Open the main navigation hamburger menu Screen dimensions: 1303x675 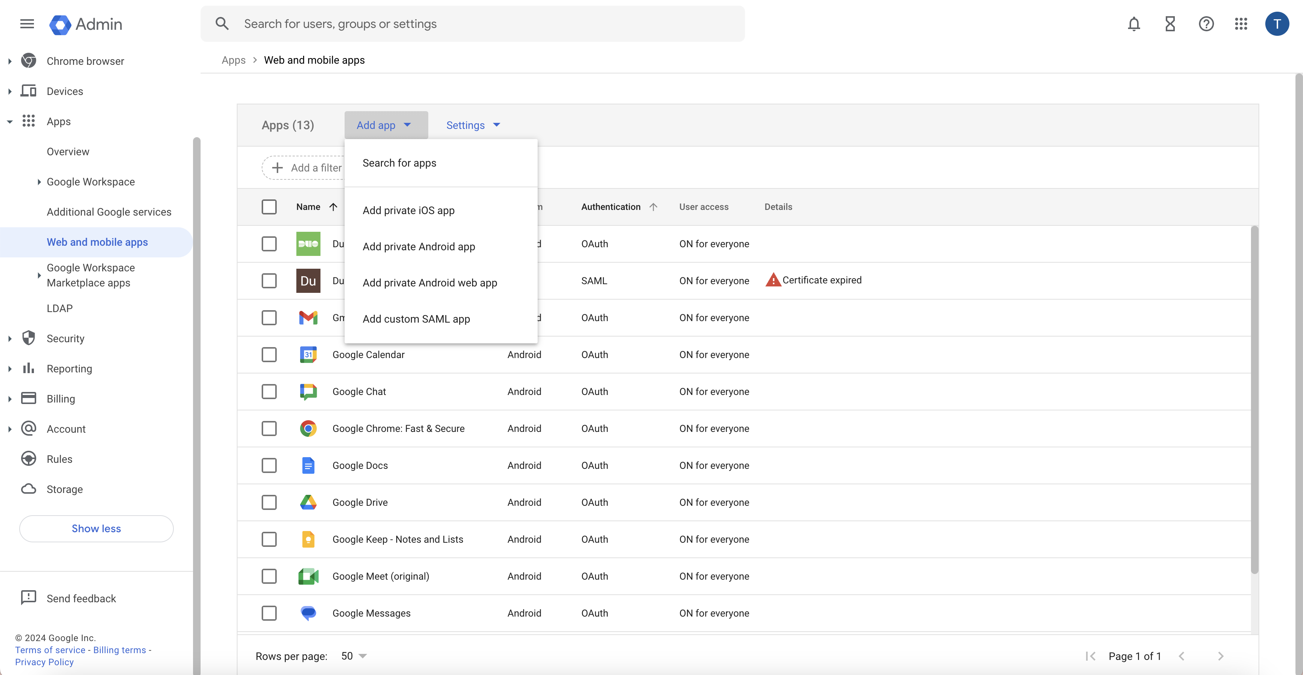point(27,24)
